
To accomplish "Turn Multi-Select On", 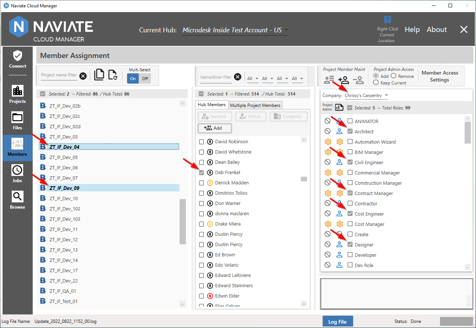I will [133, 79].
